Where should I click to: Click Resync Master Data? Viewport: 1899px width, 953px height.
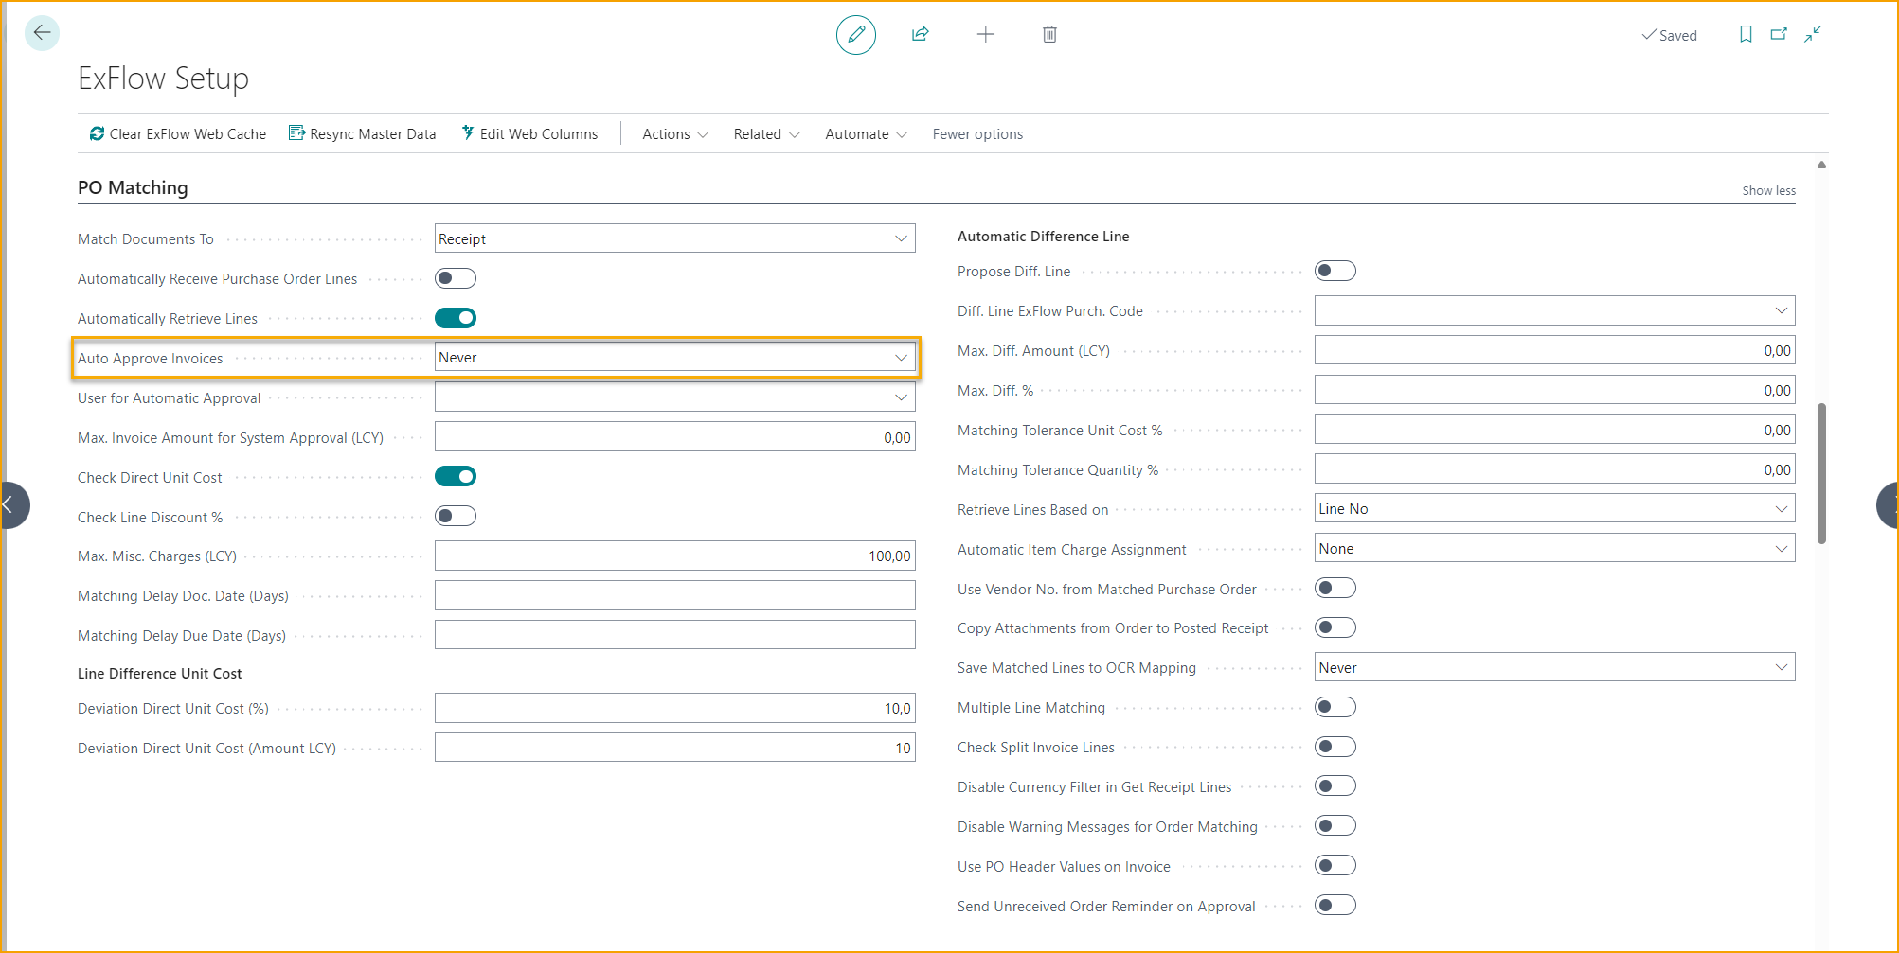pos(363,133)
